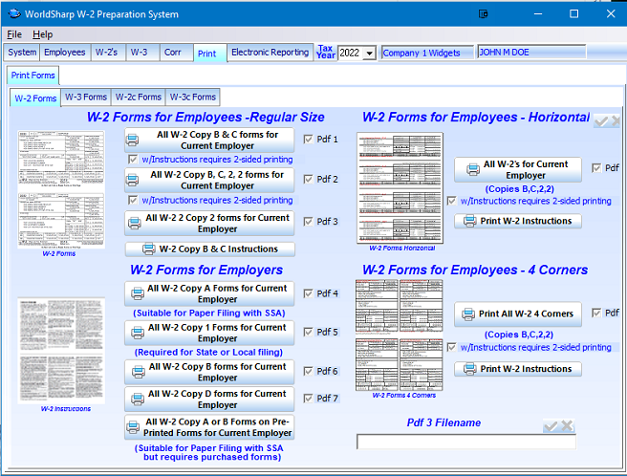Switch to the W-2c Forms tab

pos(139,97)
